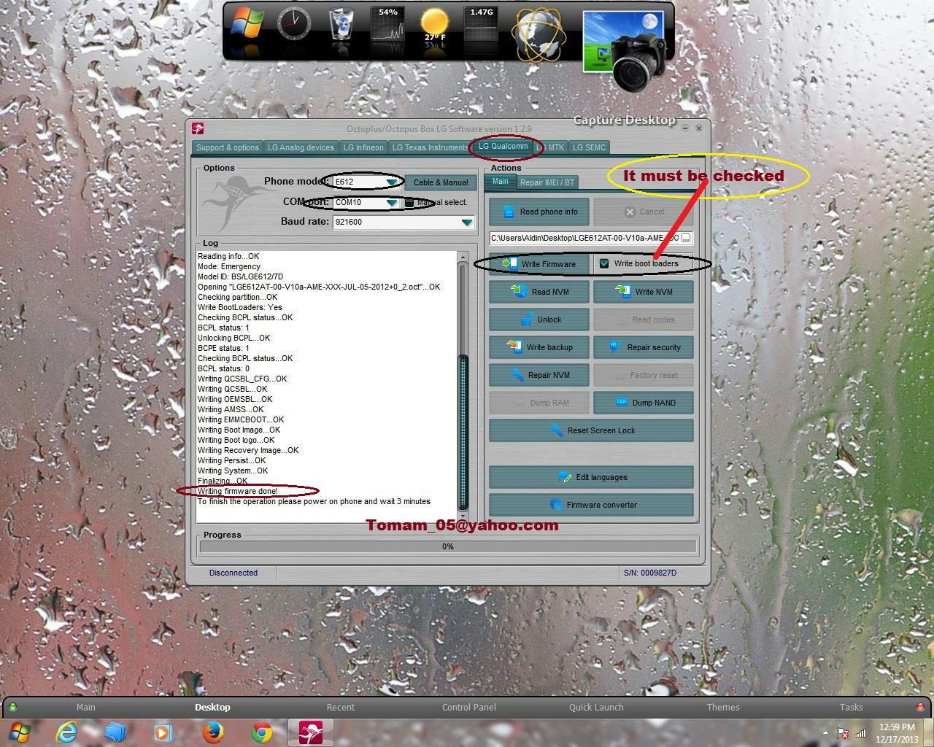The width and height of the screenshot is (934, 747).
Task: Toggle the Manual select checkbox
Action: (x=409, y=203)
